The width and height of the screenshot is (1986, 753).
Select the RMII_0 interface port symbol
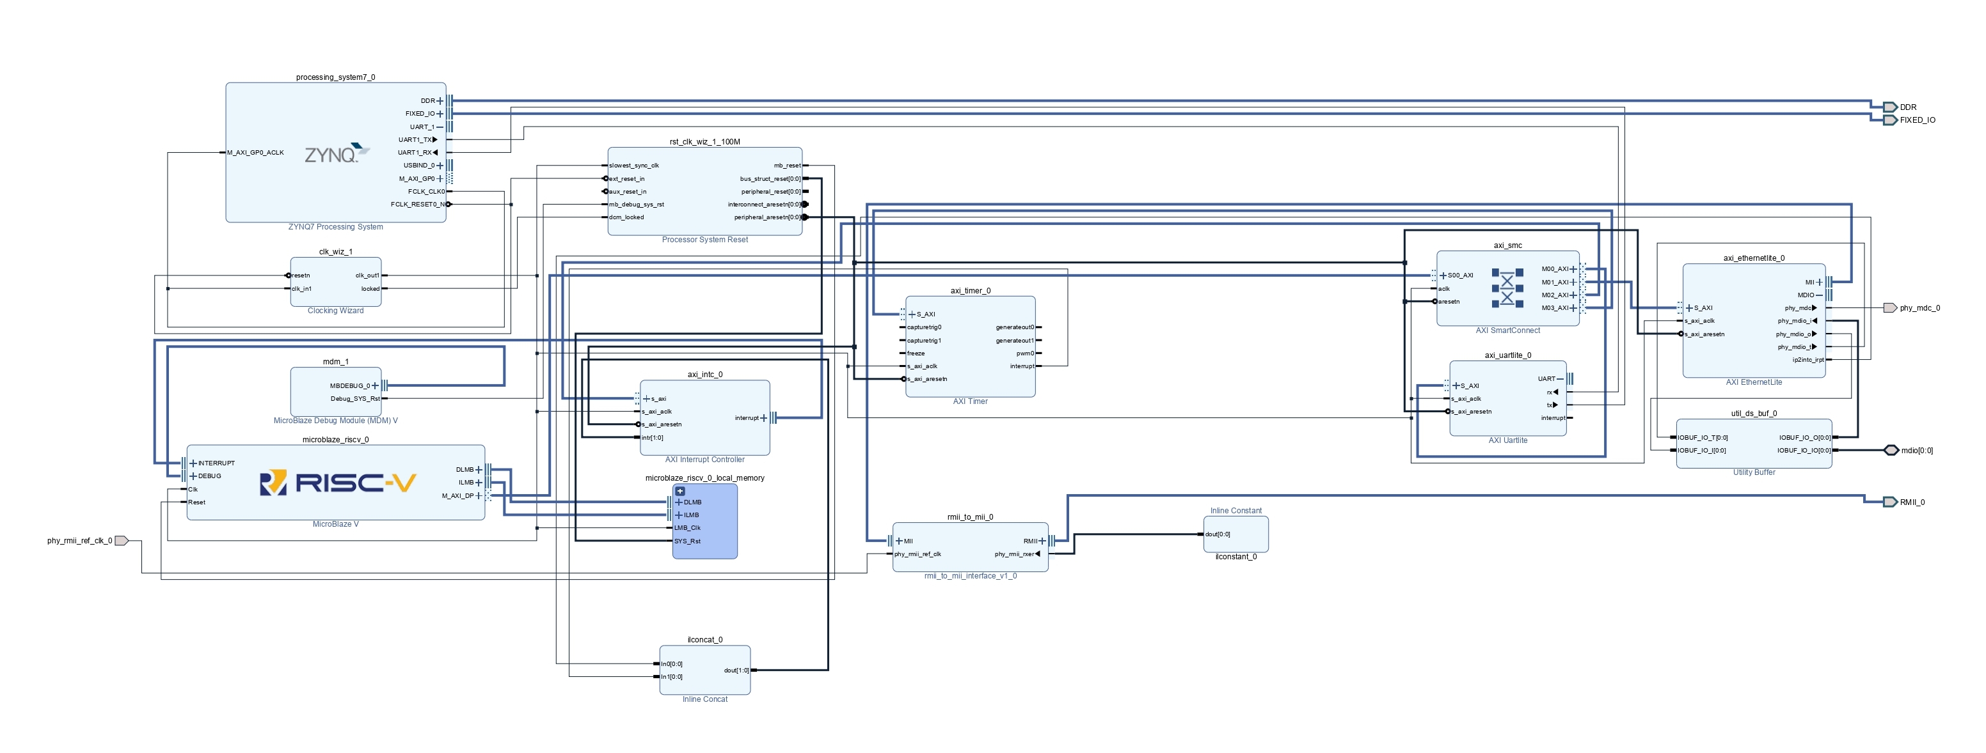coord(1889,502)
